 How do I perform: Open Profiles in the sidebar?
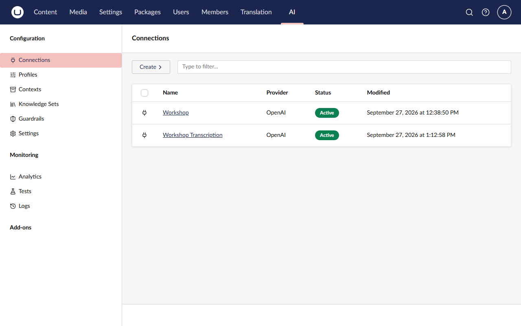click(x=61, y=75)
